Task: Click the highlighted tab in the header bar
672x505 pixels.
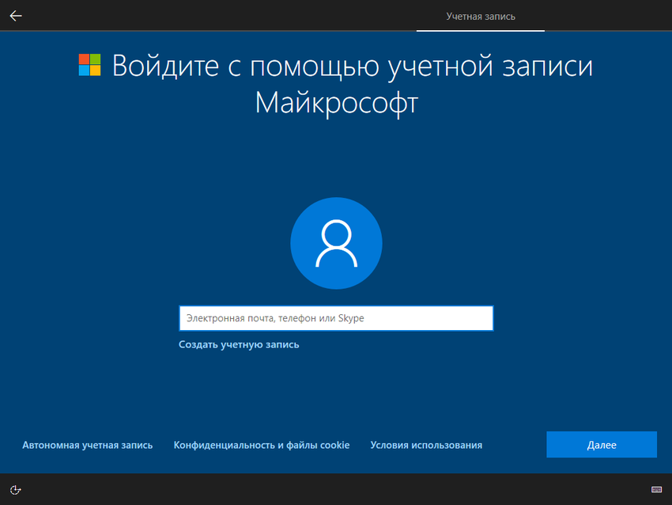Action: (480, 16)
